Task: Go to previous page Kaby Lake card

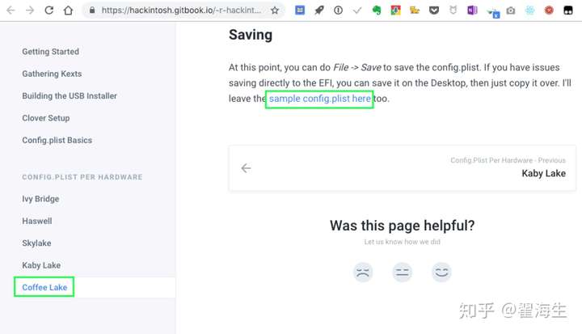Action: [x=403, y=168]
